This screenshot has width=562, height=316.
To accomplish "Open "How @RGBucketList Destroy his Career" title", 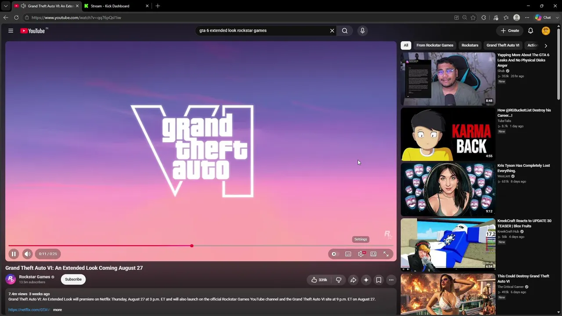I will (524, 113).
